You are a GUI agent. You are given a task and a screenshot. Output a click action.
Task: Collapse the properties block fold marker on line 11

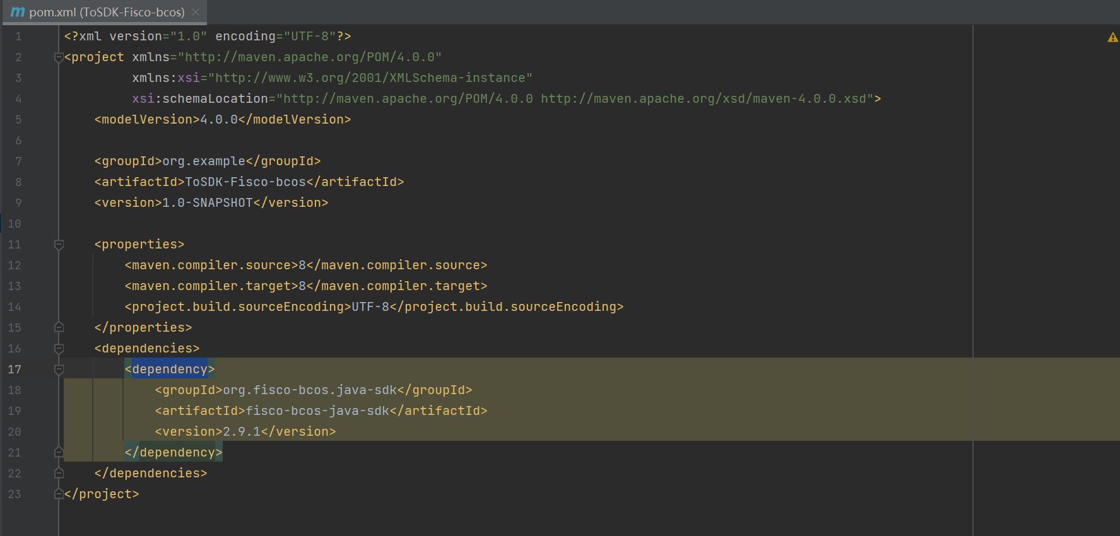click(x=59, y=245)
